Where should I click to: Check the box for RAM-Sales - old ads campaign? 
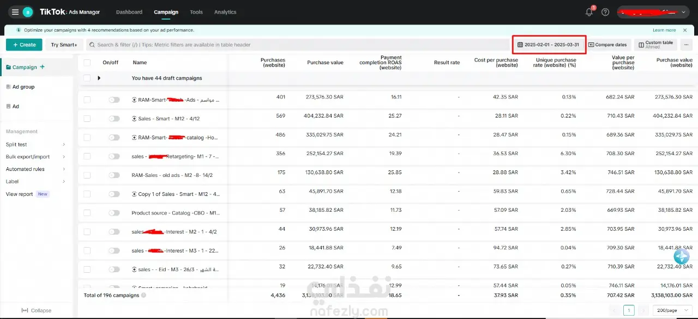tap(87, 175)
